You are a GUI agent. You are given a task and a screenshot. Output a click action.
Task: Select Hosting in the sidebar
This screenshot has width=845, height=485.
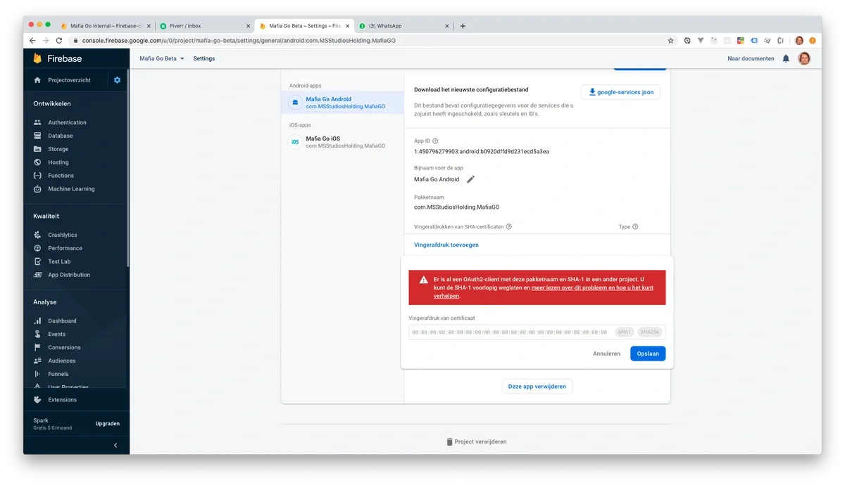pos(58,162)
